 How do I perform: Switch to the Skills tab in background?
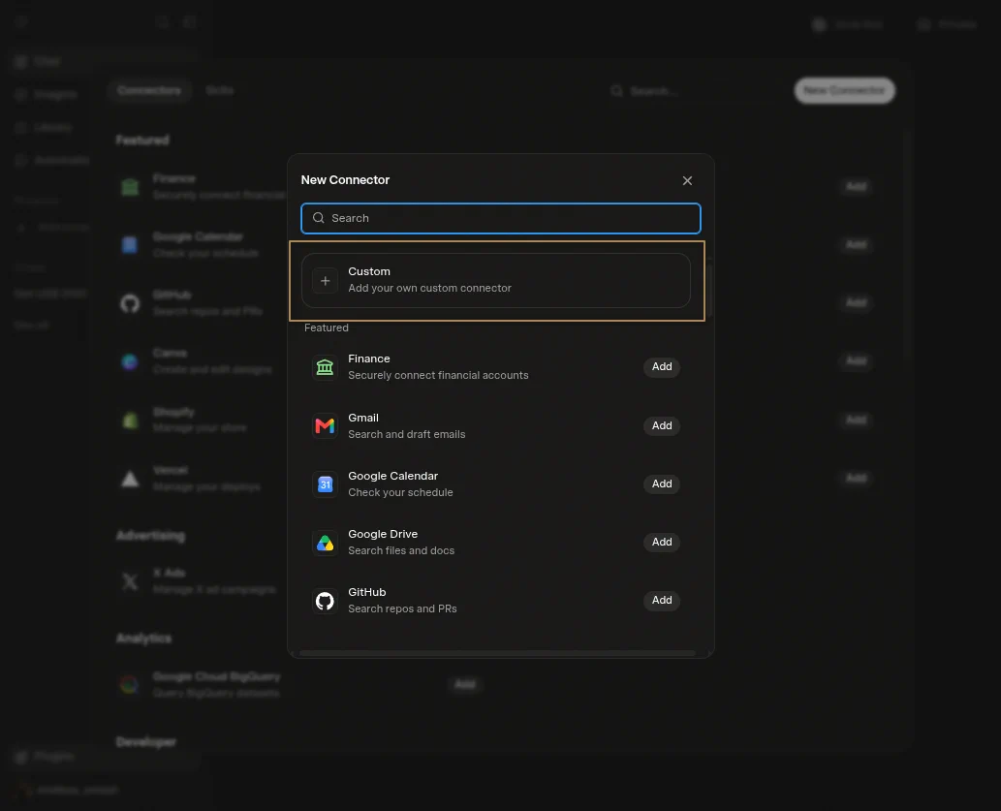point(219,91)
